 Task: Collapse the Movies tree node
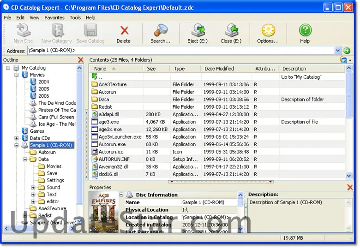tap(16, 75)
